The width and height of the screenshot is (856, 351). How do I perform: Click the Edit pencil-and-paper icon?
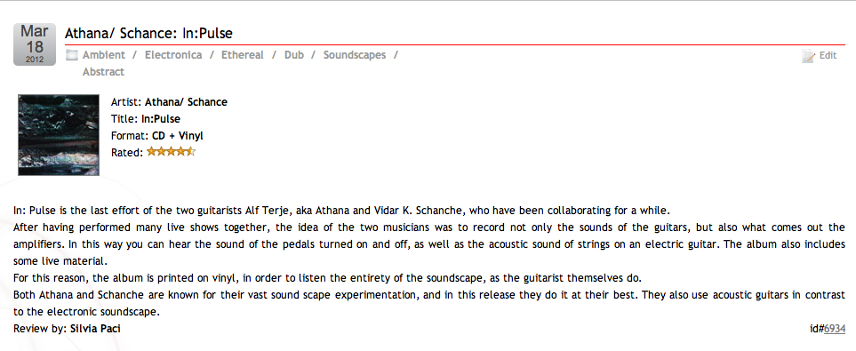point(809,56)
